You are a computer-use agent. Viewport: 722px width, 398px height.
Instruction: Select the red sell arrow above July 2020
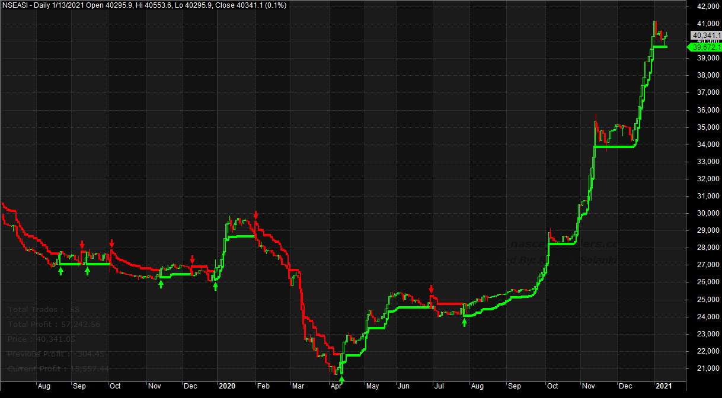pyautogui.click(x=432, y=288)
